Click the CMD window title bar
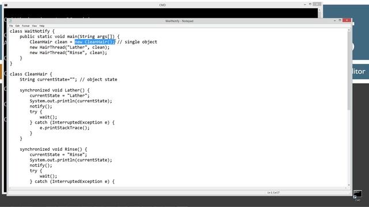Screen dimensions: 369x207 click(x=163, y=5)
